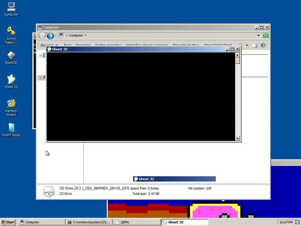The height and width of the screenshot is (226, 301).
Task: Click the Start button
Action: [8, 222]
